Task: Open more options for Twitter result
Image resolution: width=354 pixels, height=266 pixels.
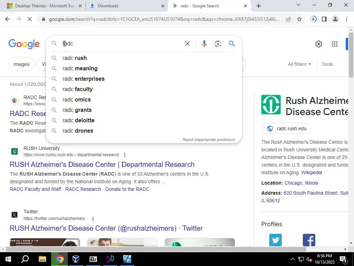Action: [93, 219]
